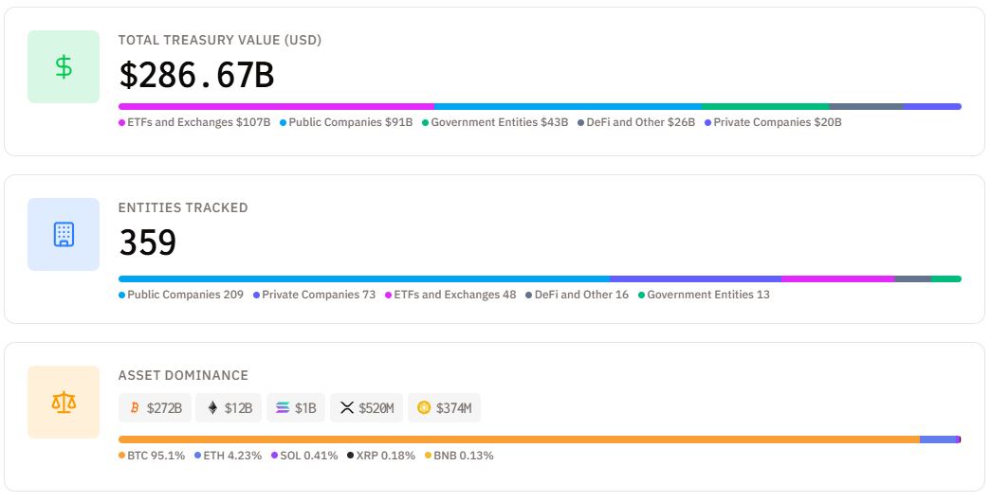Image resolution: width=991 pixels, height=502 pixels.
Task: Click the blue Public Companies entities bar segment
Action: click(364, 278)
